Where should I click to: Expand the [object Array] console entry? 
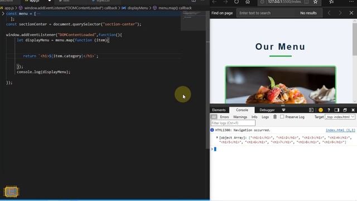click(217, 138)
